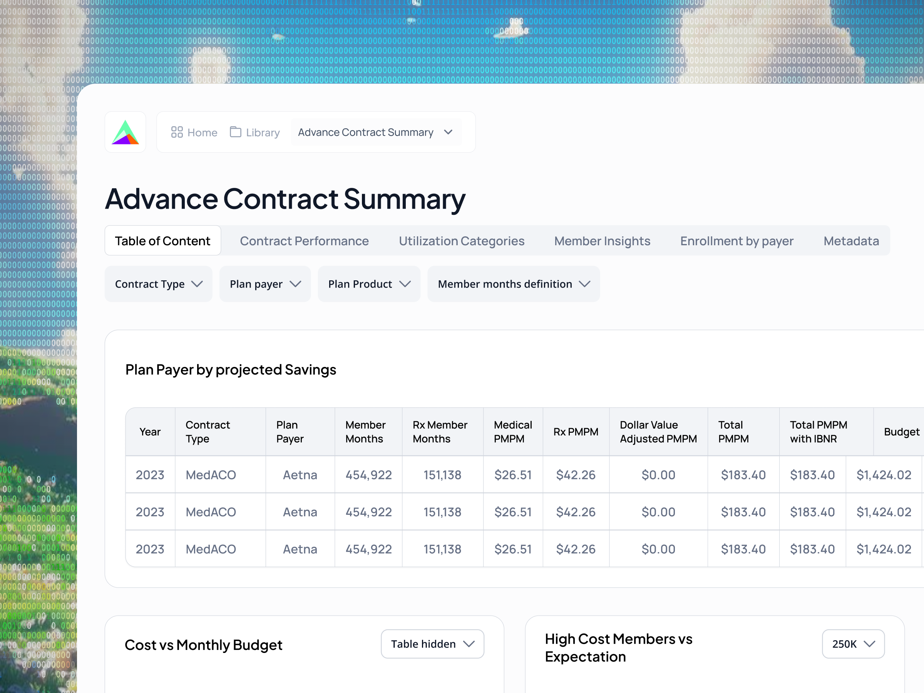
Task: Click the Plan Payer by projected Savings heading
Action: tap(231, 370)
